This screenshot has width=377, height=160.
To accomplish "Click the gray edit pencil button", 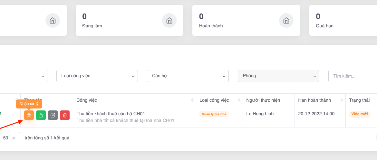I will point(53,115).
